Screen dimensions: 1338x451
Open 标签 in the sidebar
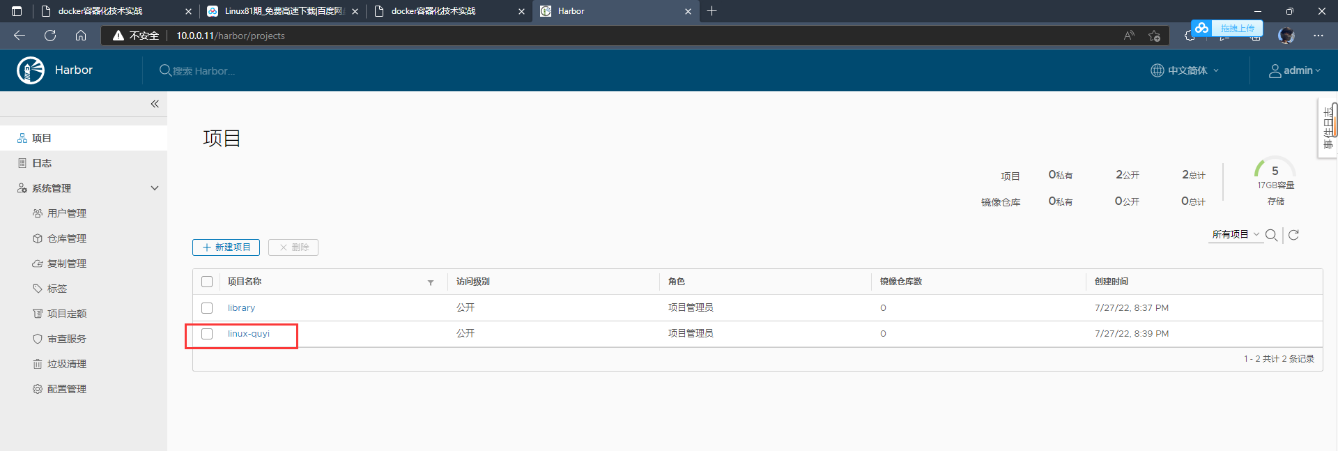[57, 289]
